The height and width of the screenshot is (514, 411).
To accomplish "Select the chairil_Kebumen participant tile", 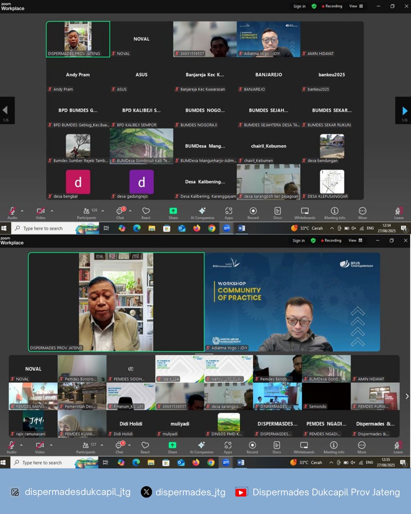I will [268, 146].
